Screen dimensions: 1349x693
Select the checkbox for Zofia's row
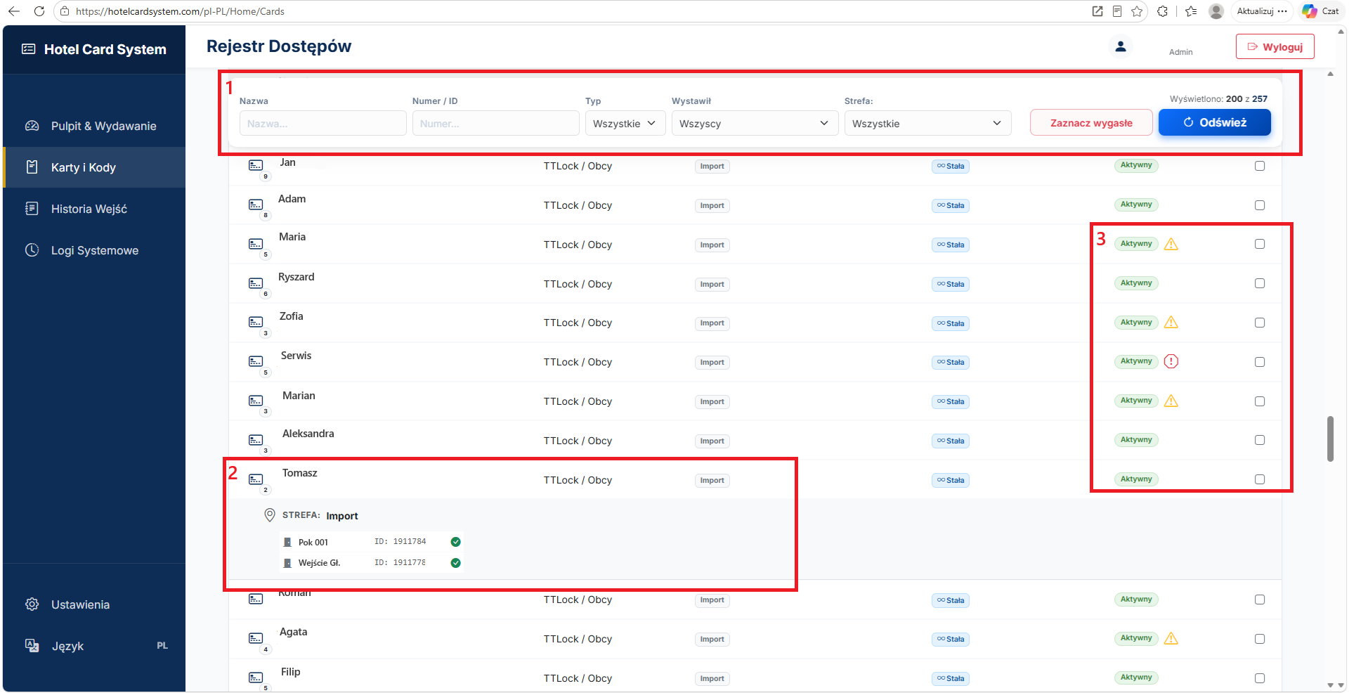[1260, 323]
